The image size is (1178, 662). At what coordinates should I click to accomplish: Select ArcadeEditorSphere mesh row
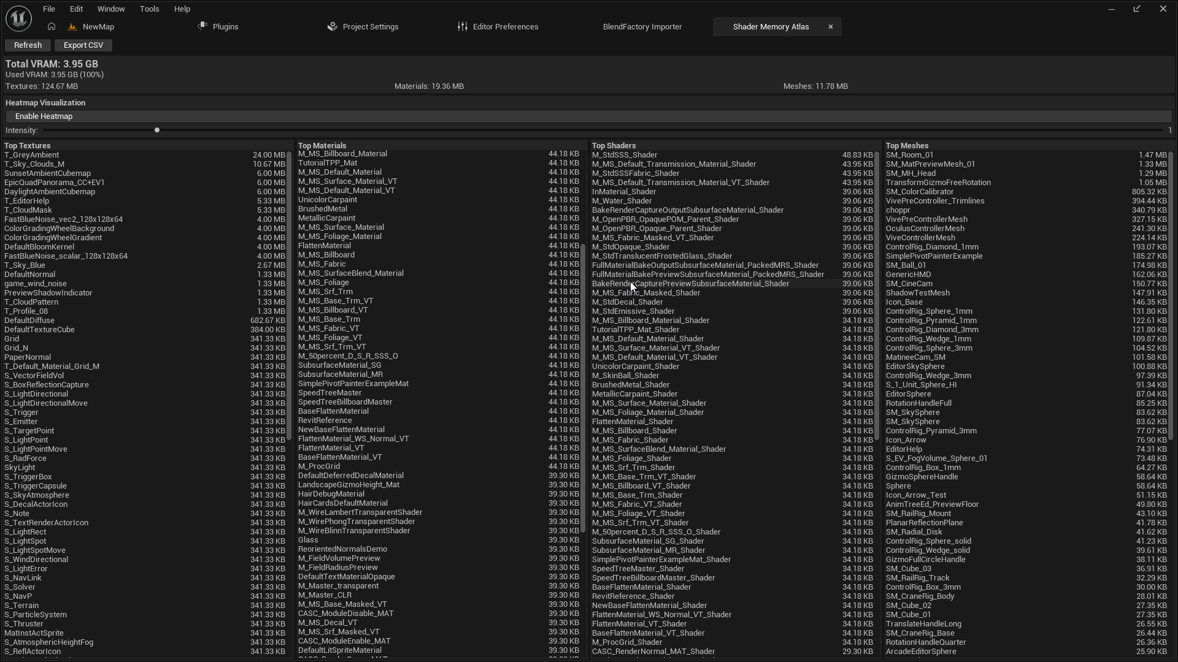click(1026, 652)
